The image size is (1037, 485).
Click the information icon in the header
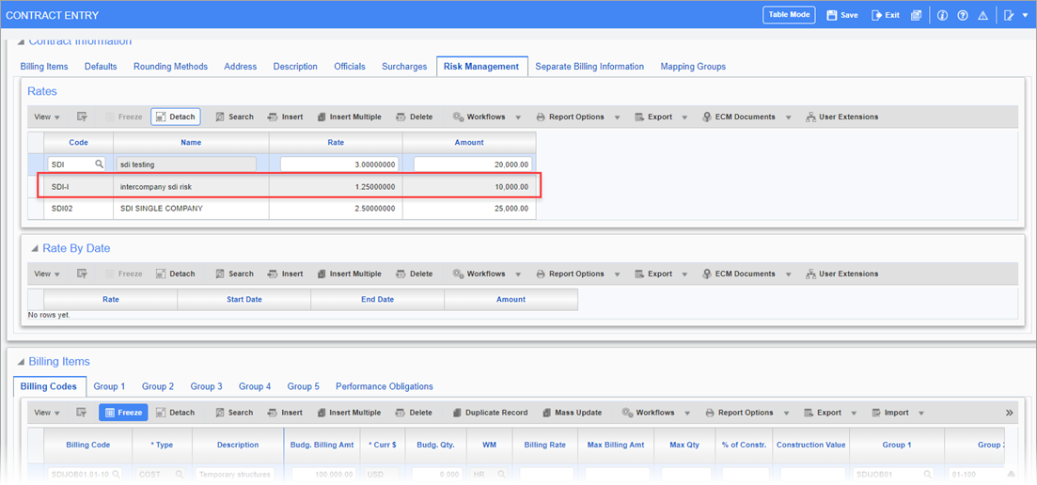pyautogui.click(x=942, y=15)
